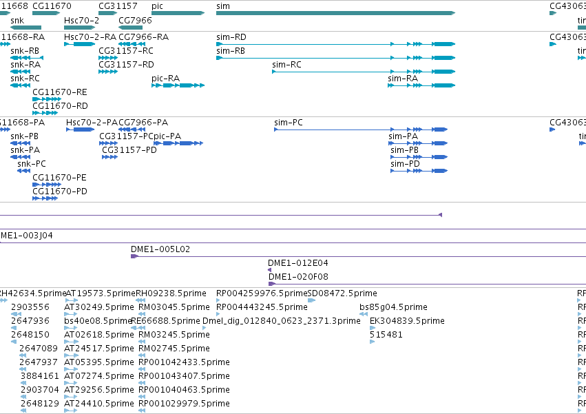This screenshot has height=414, width=586.
Task: Select the RH09238.5prime EST
Action: pyautogui.click(x=140, y=300)
